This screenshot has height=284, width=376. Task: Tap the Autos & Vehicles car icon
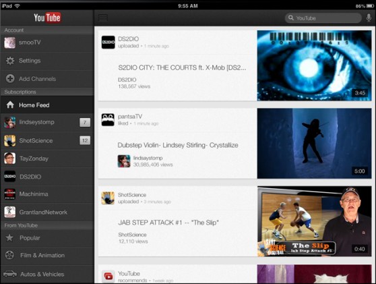10,274
